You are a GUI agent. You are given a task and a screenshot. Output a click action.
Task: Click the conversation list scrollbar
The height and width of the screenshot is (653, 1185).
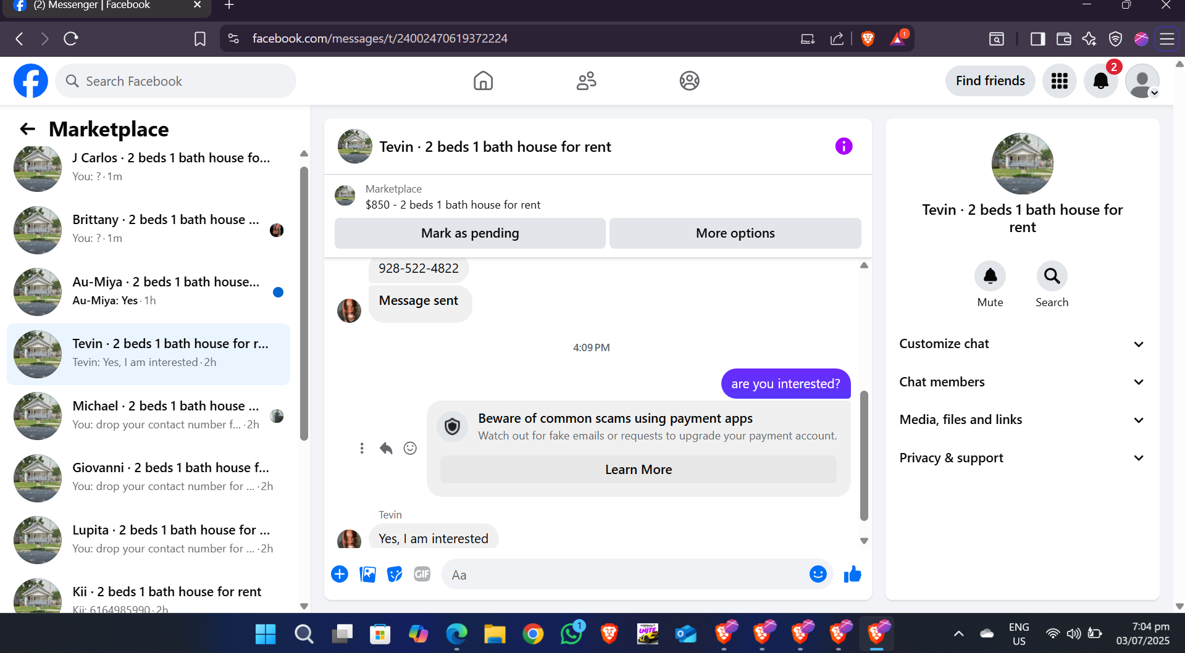pyautogui.click(x=304, y=302)
